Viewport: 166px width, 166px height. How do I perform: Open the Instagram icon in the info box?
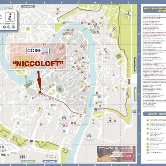(x=13, y=27)
